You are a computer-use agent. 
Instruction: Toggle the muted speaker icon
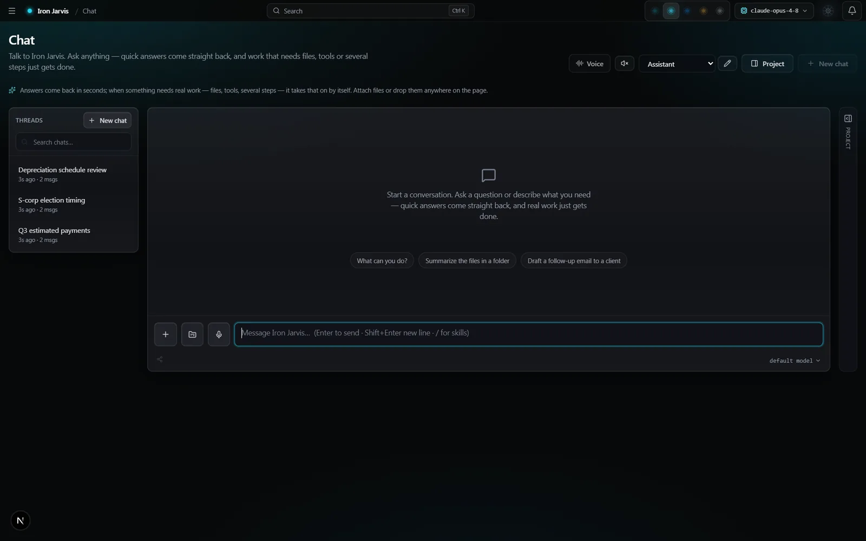point(624,63)
